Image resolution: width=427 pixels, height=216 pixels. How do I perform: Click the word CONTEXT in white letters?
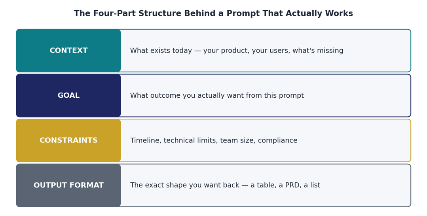click(68, 51)
